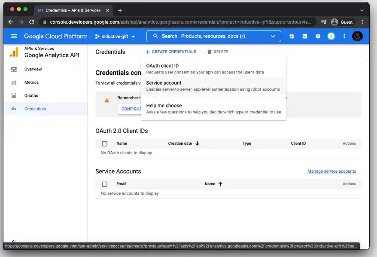Click the gift free trial icon
This screenshot has height=257, width=377.
[x=292, y=36]
